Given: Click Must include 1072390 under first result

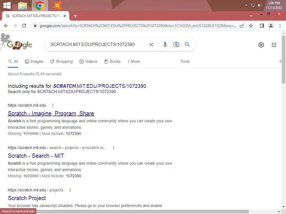Looking at the screenshot, I should [73, 133].
